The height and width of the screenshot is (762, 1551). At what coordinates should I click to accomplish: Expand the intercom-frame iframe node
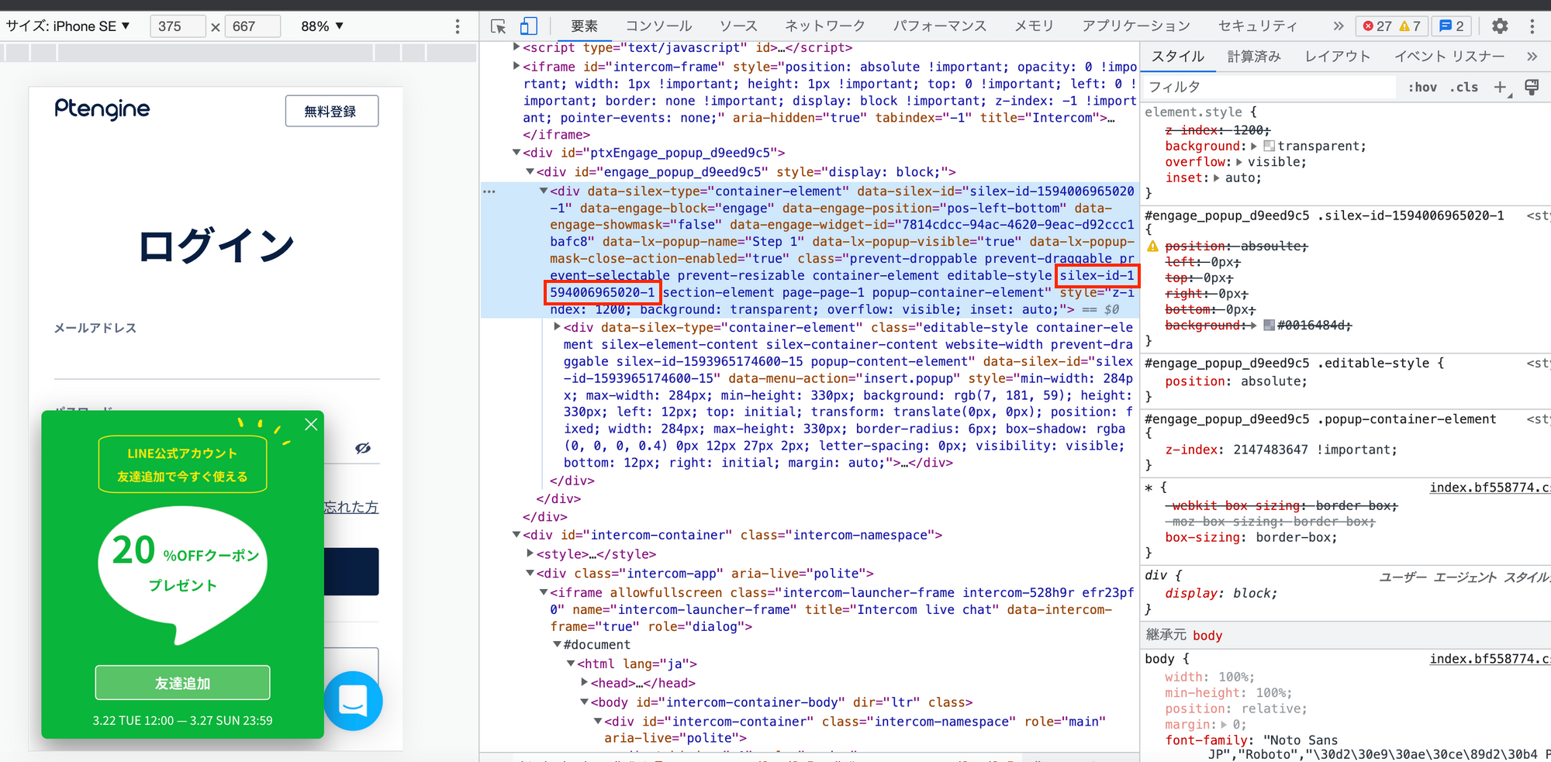(x=516, y=67)
